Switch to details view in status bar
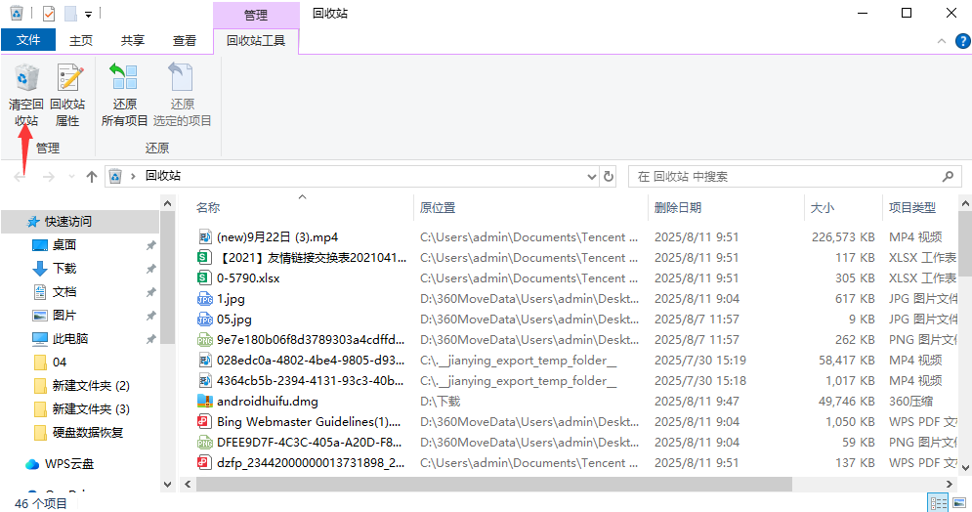 tap(938, 502)
